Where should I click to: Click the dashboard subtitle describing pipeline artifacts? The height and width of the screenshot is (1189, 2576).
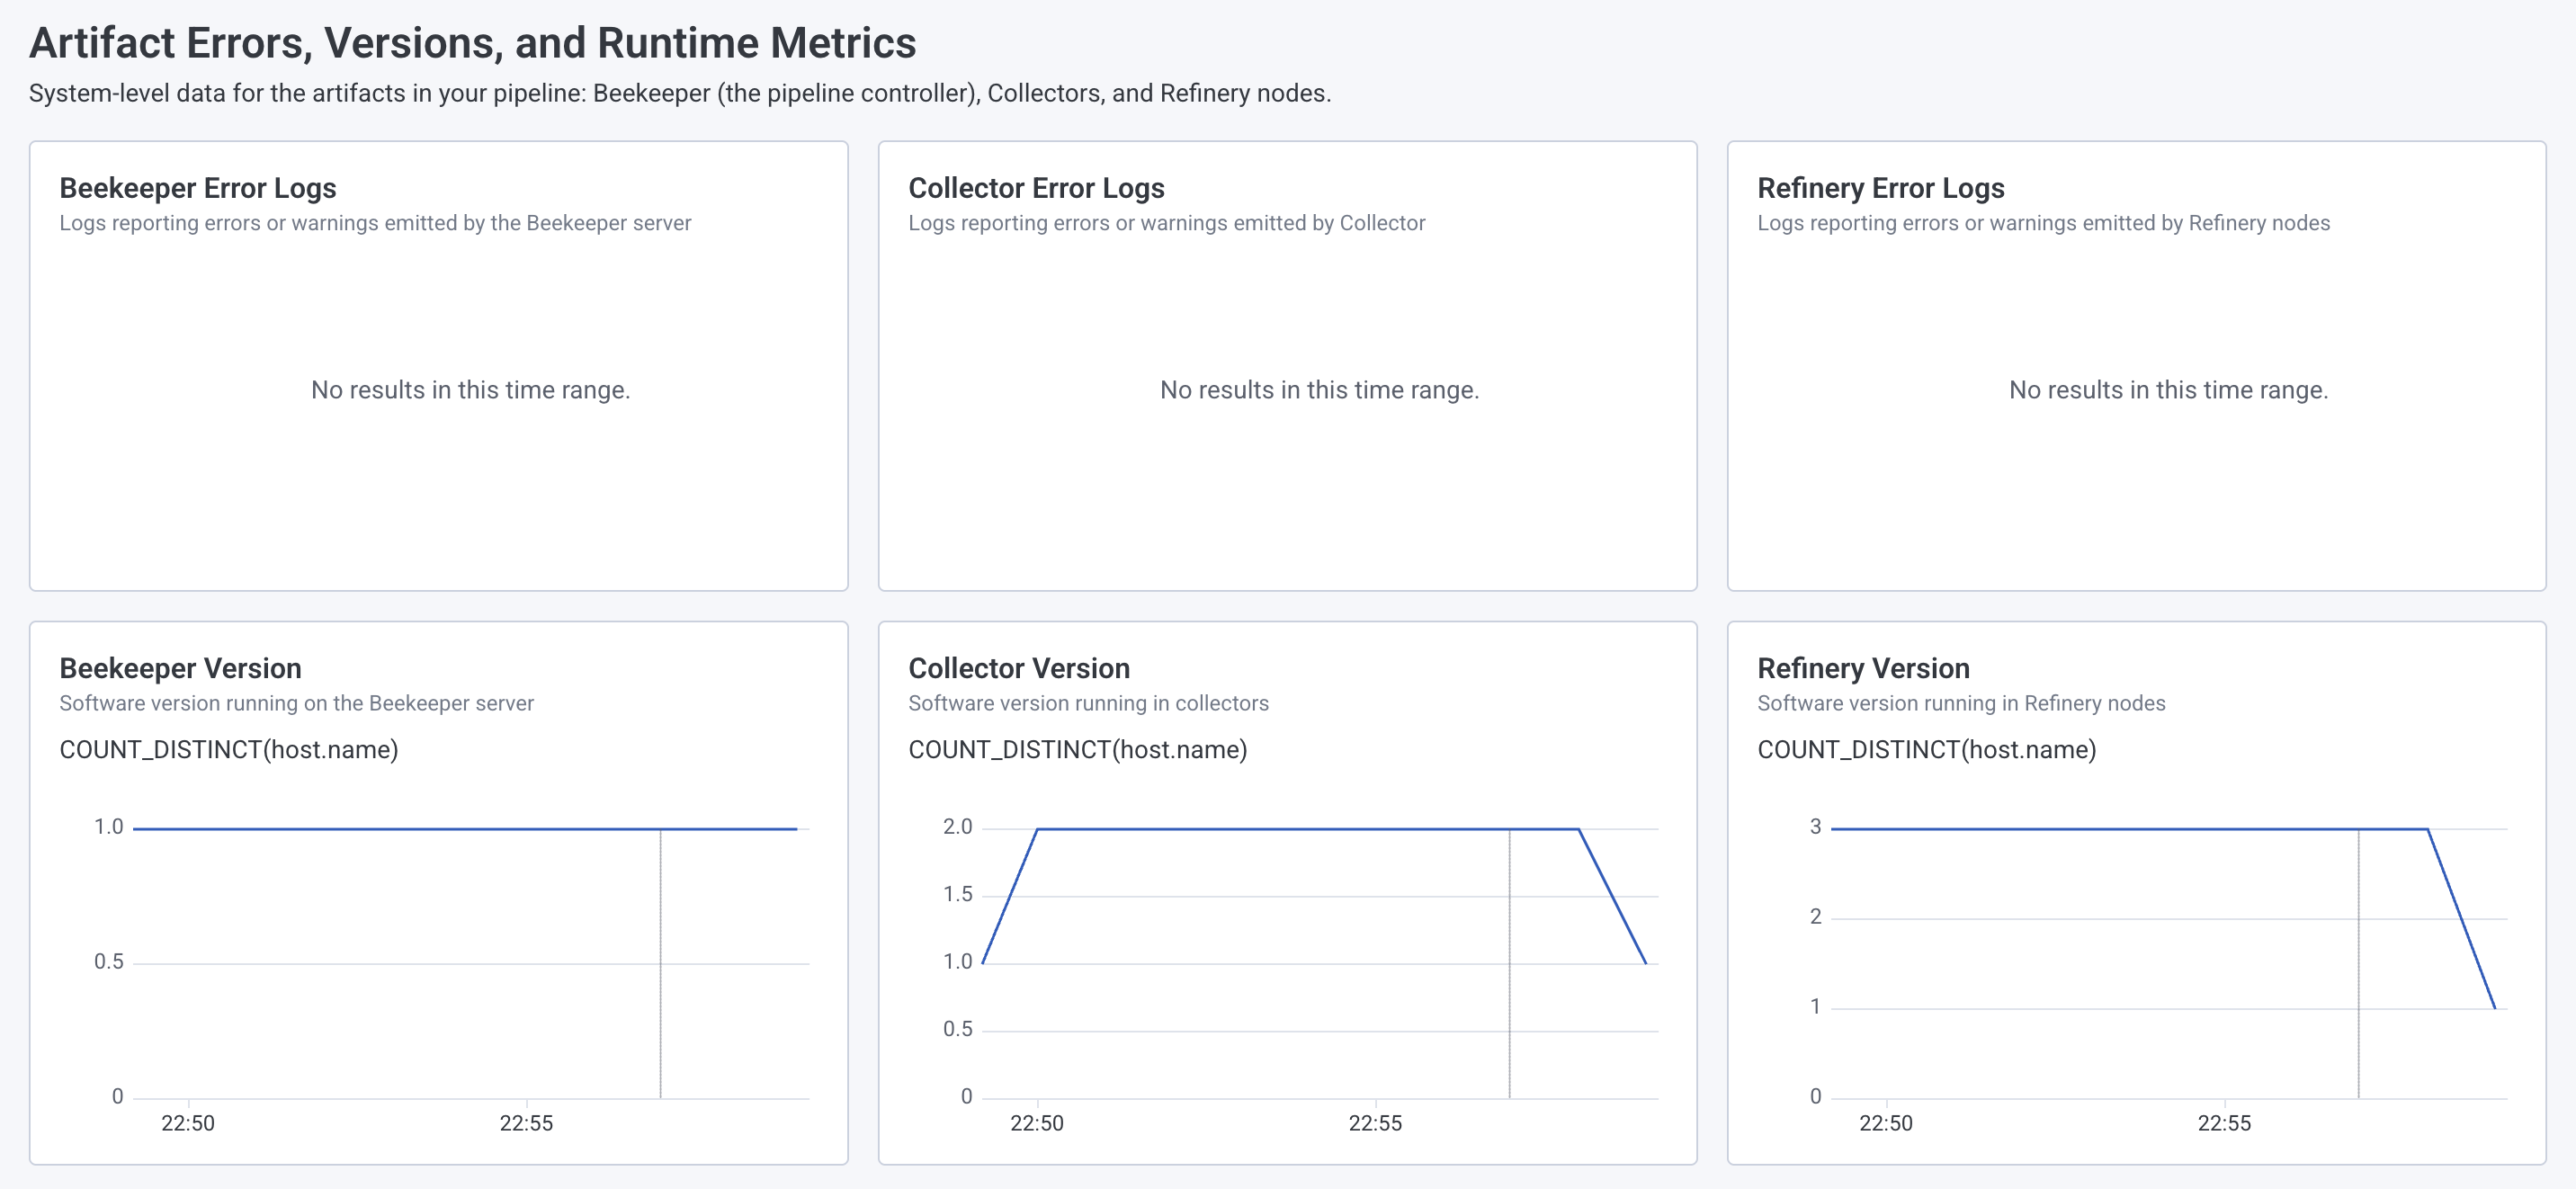coord(680,95)
